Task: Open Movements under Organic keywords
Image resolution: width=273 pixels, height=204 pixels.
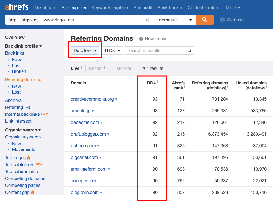Action: tap(23, 149)
